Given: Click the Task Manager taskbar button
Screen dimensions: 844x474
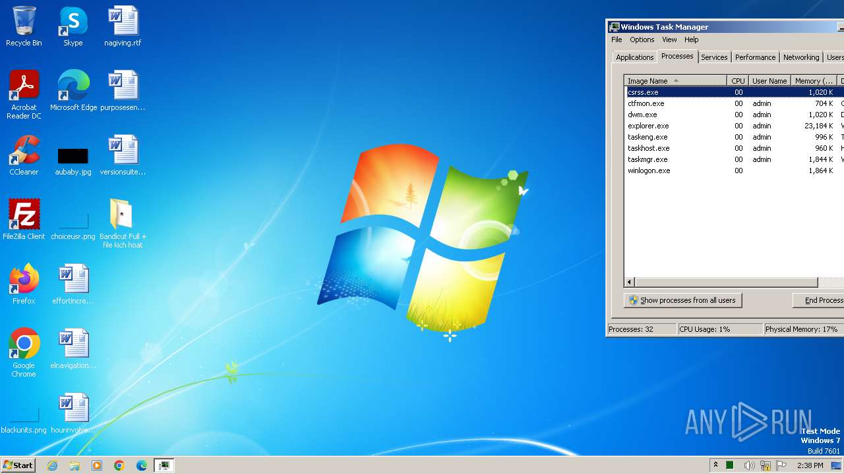Looking at the screenshot, I should tap(164, 465).
